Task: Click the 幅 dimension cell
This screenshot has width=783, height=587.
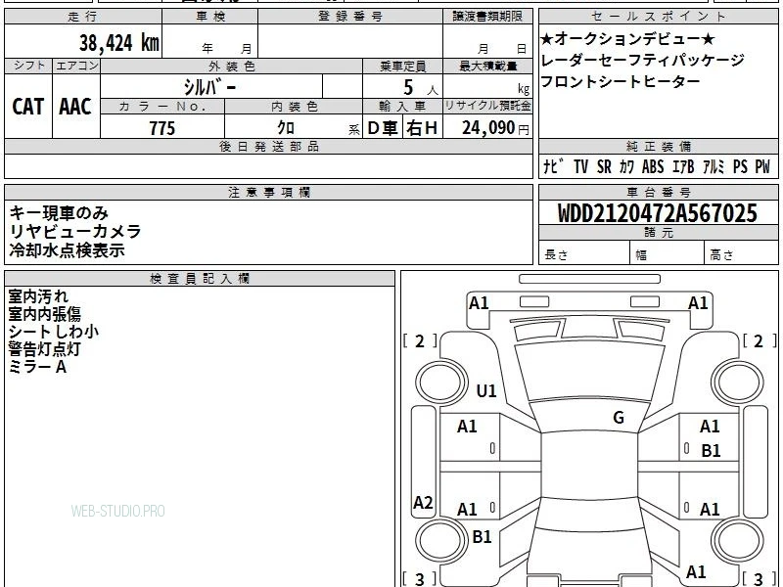Action: point(668,254)
